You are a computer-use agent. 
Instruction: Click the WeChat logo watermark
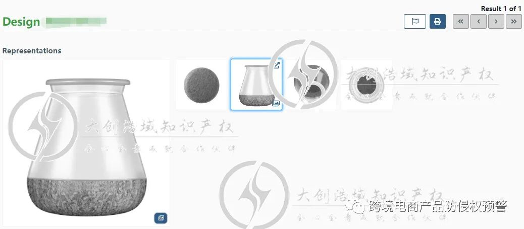coord(355,207)
